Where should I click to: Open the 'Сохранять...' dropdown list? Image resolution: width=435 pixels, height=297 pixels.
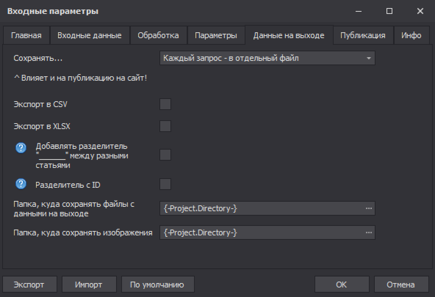pyautogui.click(x=267, y=58)
